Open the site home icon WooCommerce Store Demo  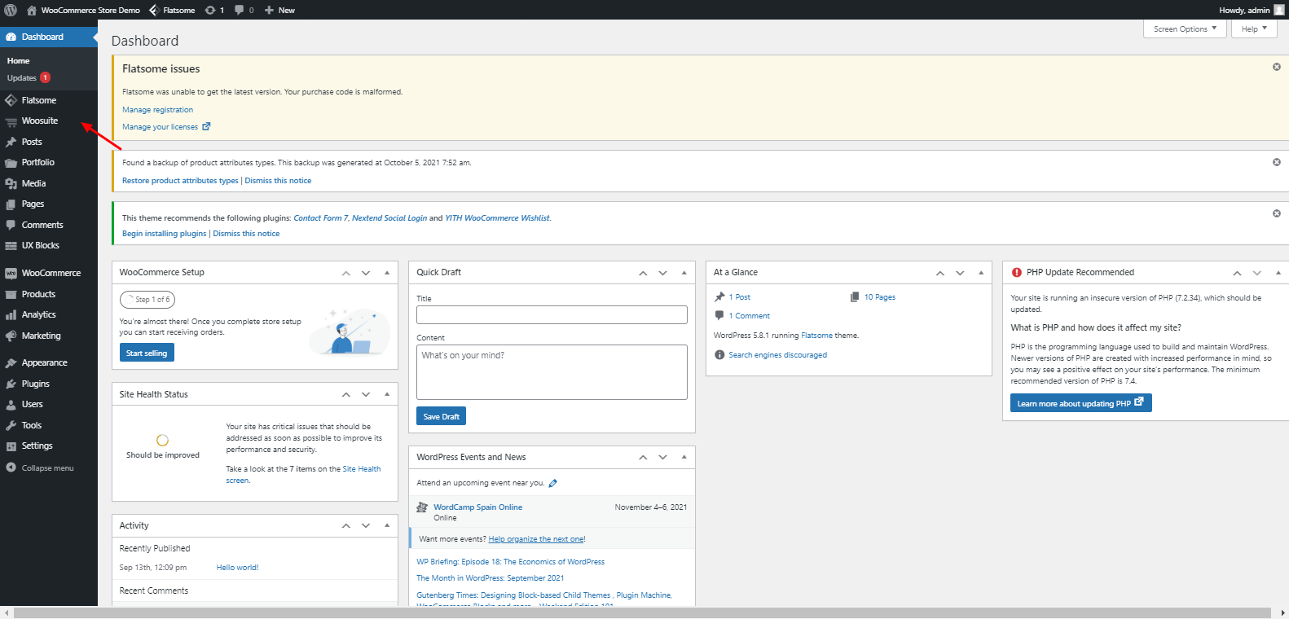point(32,10)
